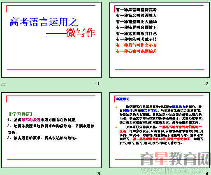Click the page number 1 below first slide
The height and width of the screenshot is (175, 211).
click(x=99, y=84)
